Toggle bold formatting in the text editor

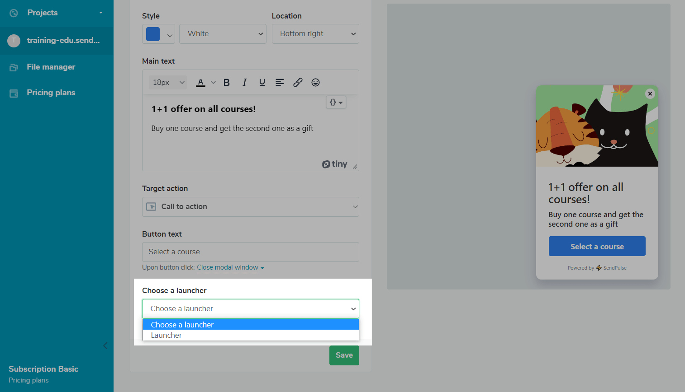point(227,82)
